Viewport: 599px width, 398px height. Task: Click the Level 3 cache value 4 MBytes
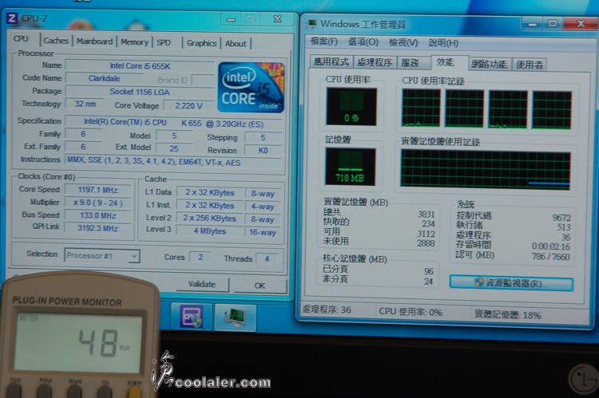[209, 231]
